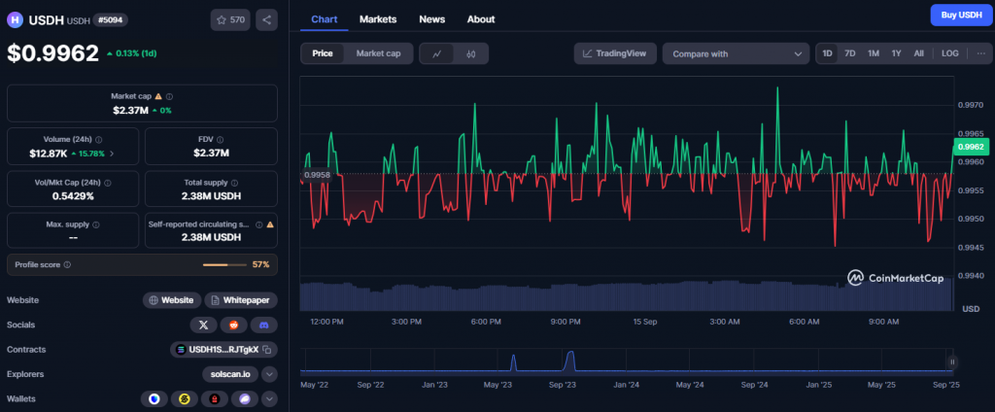Set chart range to All

[x=919, y=53]
